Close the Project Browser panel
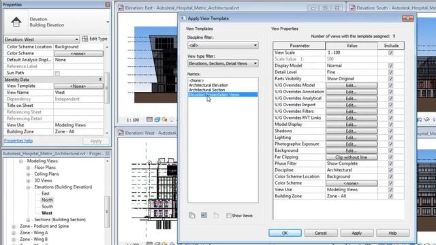436x245 pixels. click(108, 153)
